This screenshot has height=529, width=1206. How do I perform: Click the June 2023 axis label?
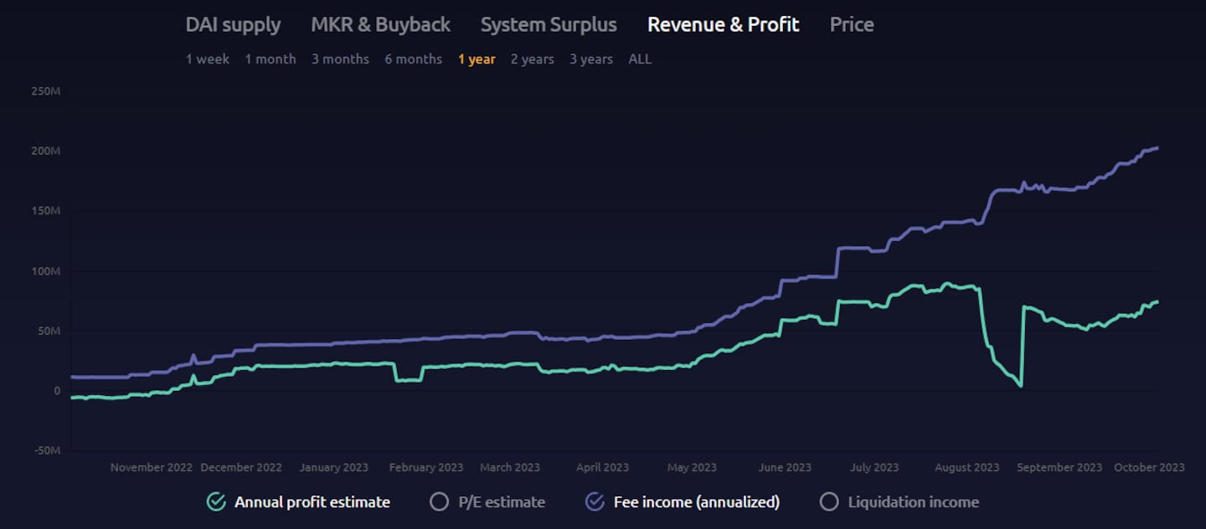coord(784,467)
